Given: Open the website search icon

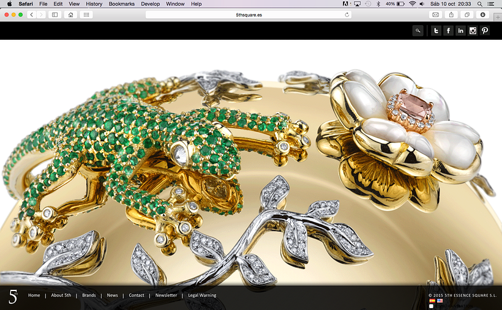Looking at the screenshot, I should 418,31.
